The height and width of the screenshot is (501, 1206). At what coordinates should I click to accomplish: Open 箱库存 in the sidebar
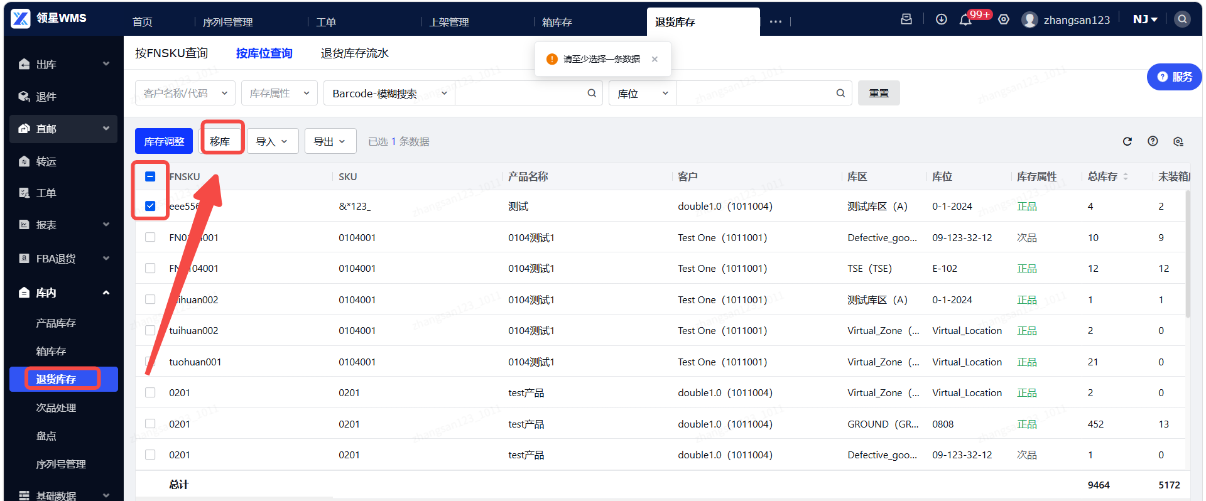[51, 351]
